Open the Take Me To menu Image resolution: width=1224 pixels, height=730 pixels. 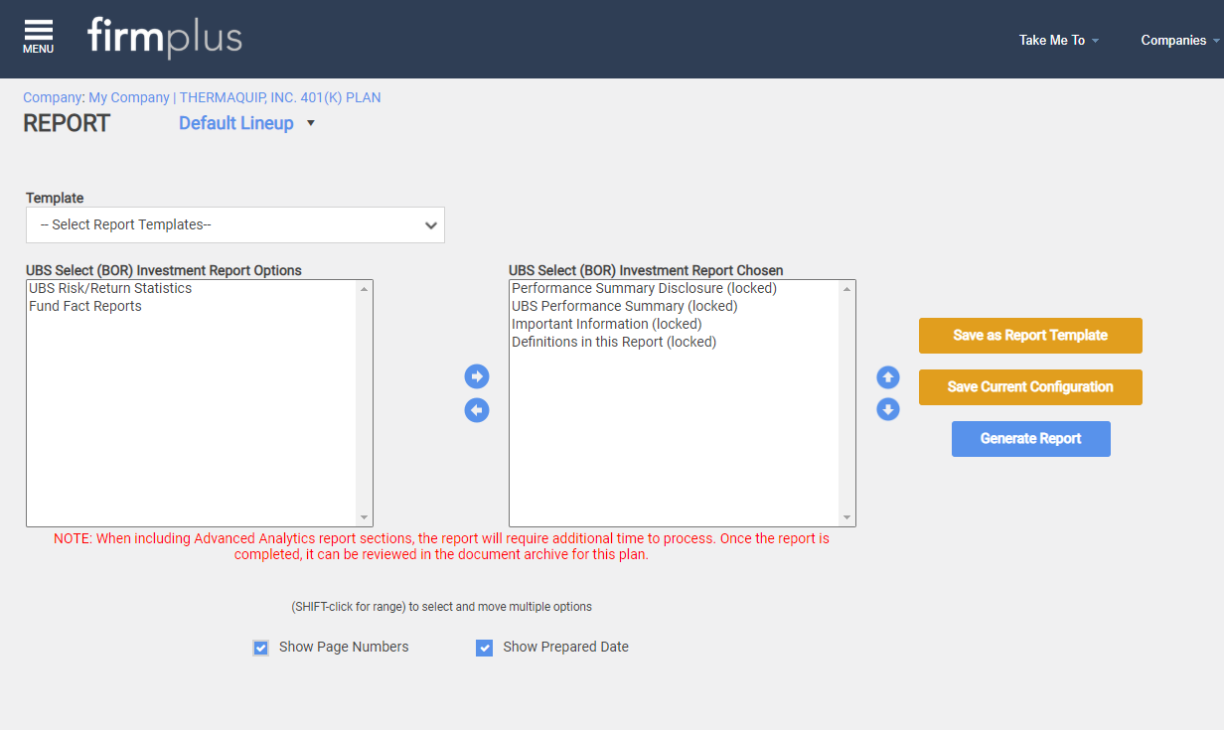click(x=1059, y=41)
